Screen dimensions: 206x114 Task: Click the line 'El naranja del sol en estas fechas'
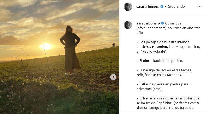coord(164,70)
